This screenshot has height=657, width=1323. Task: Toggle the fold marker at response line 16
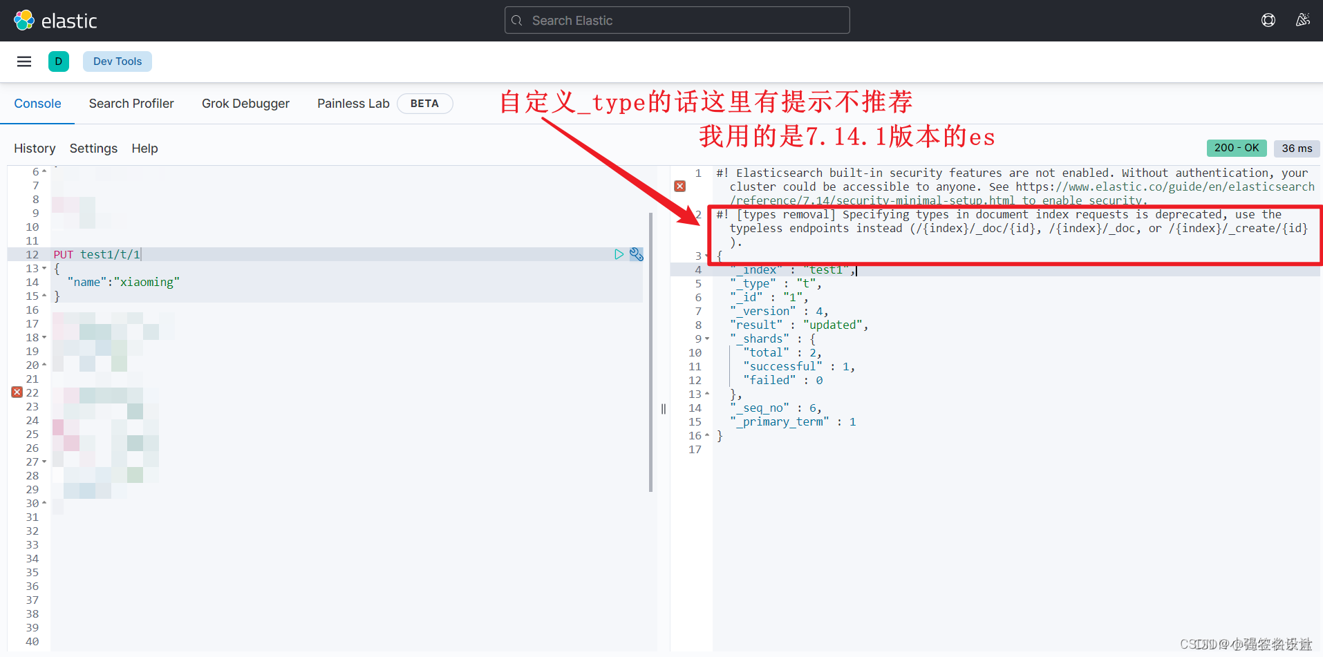pos(707,435)
